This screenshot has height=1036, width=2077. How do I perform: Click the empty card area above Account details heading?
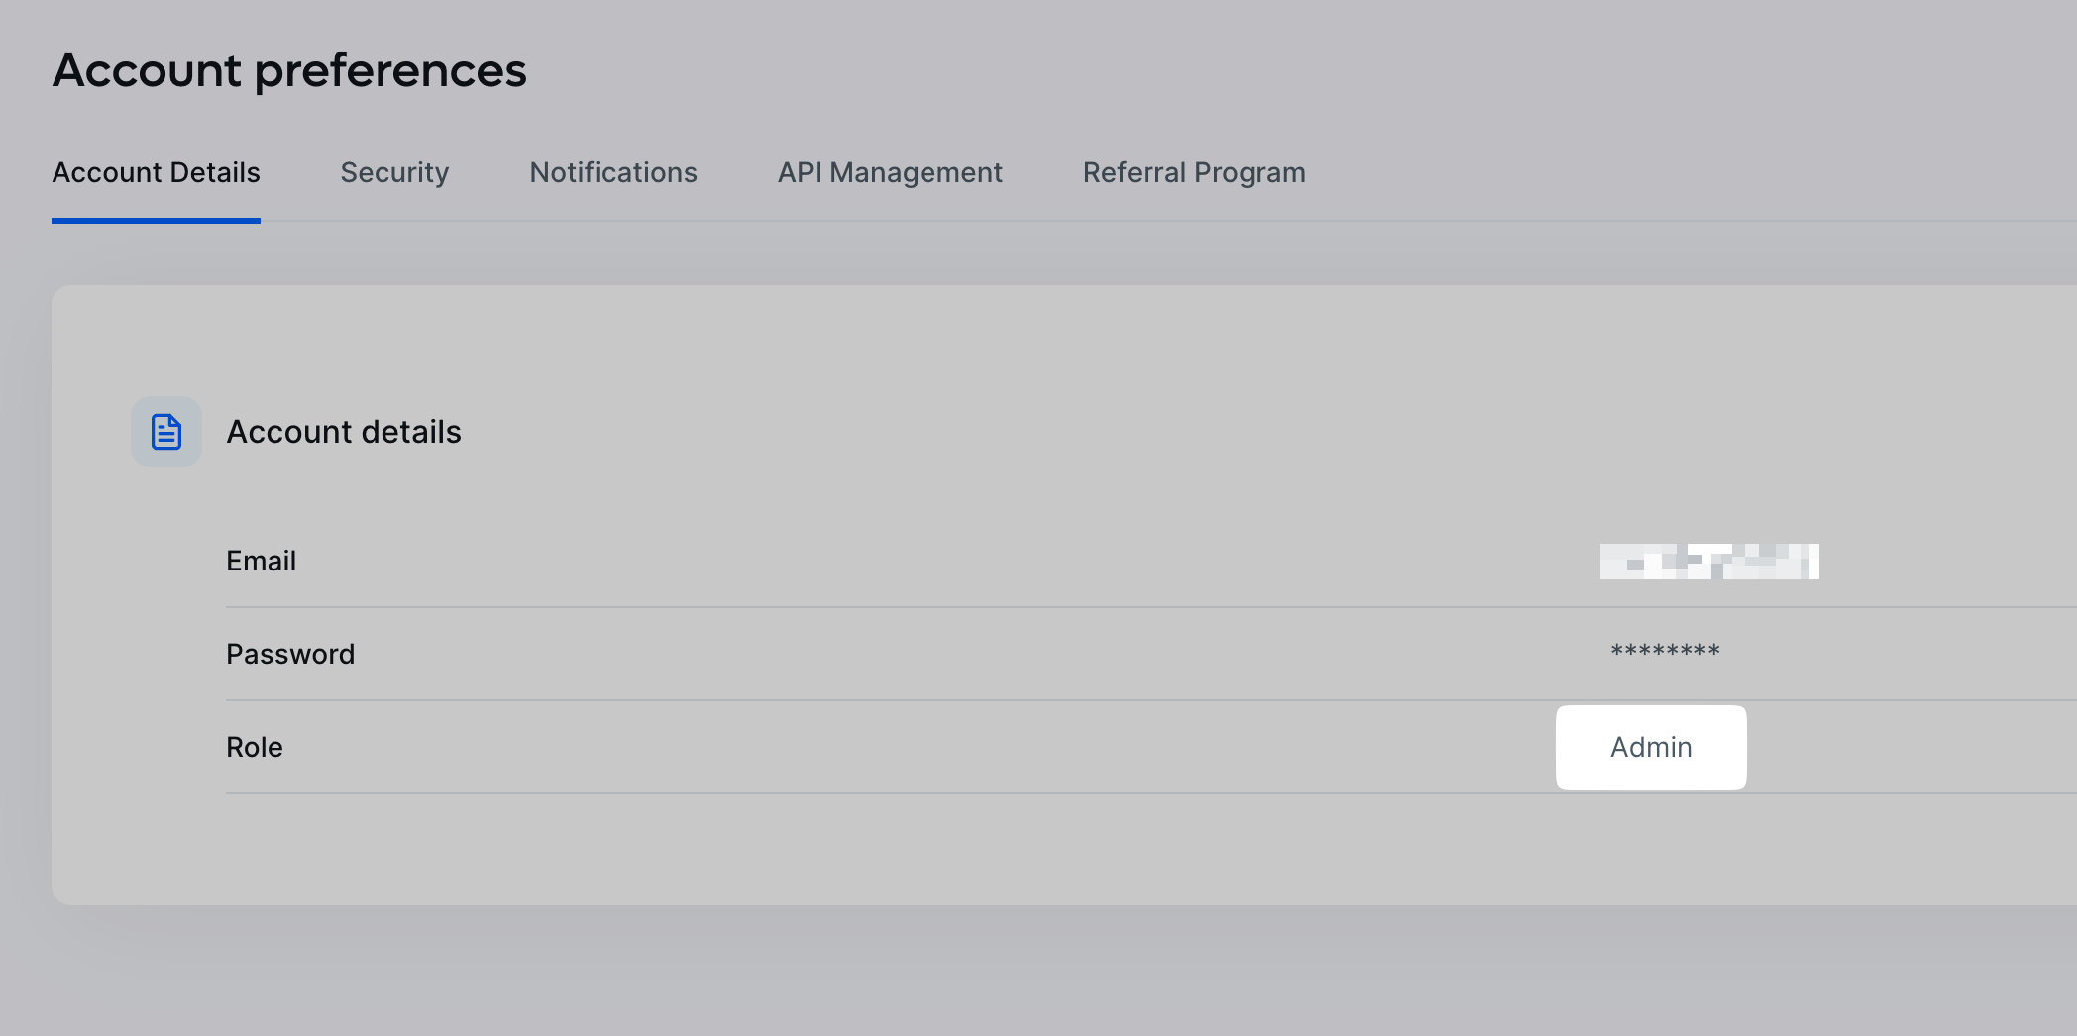point(991,337)
